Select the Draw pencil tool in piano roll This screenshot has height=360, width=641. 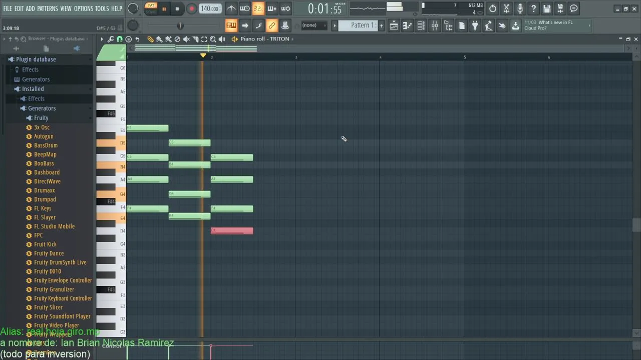150,39
